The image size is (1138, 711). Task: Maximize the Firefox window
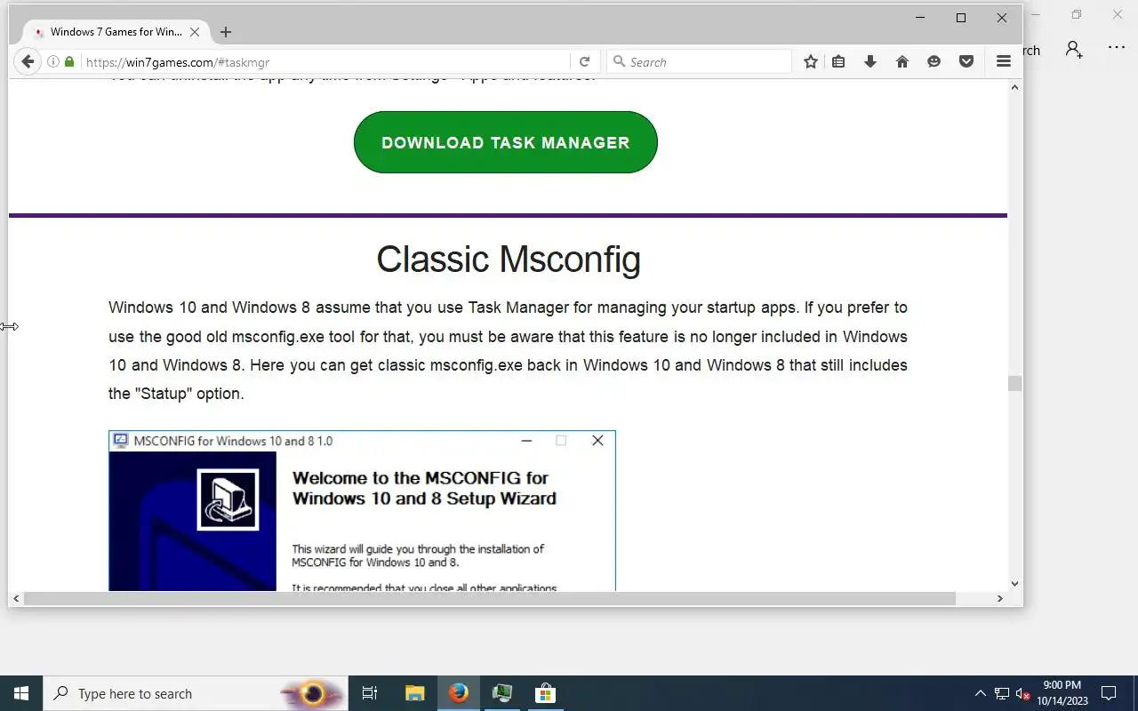[961, 18]
